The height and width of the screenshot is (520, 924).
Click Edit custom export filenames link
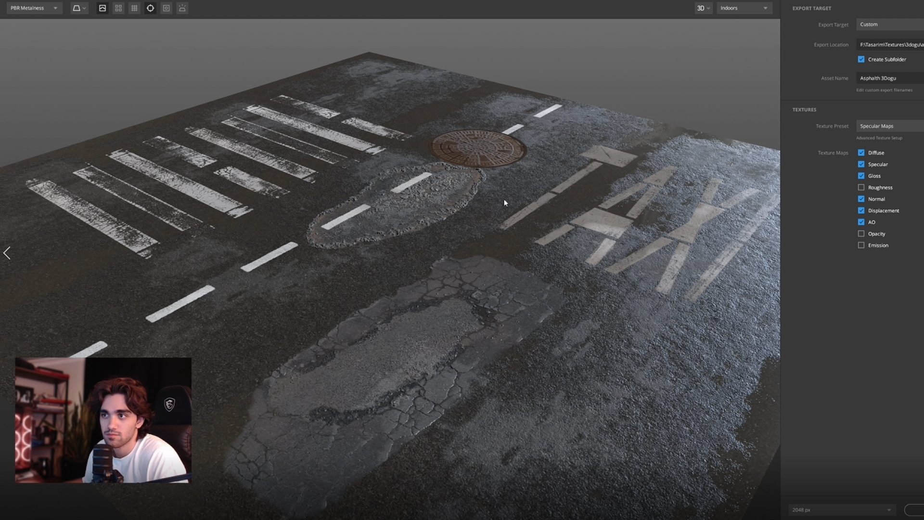tap(884, 90)
